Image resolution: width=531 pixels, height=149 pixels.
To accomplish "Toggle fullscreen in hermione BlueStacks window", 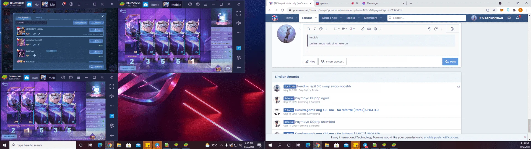I will tap(112, 87).
